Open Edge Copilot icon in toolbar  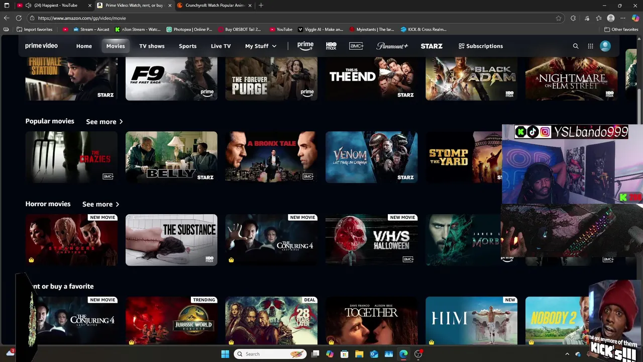tap(635, 18)
